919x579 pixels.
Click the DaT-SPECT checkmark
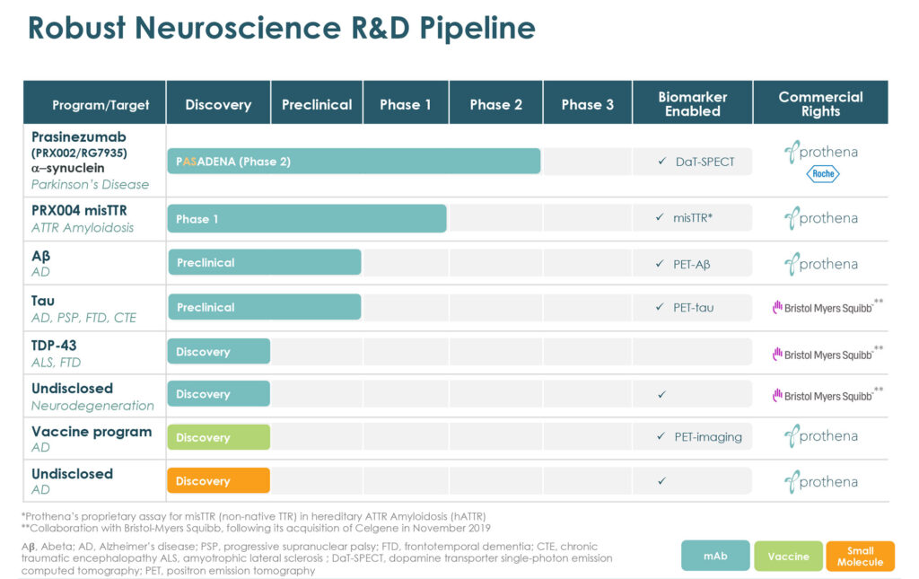pyautogui.click(x=661, y=162)
